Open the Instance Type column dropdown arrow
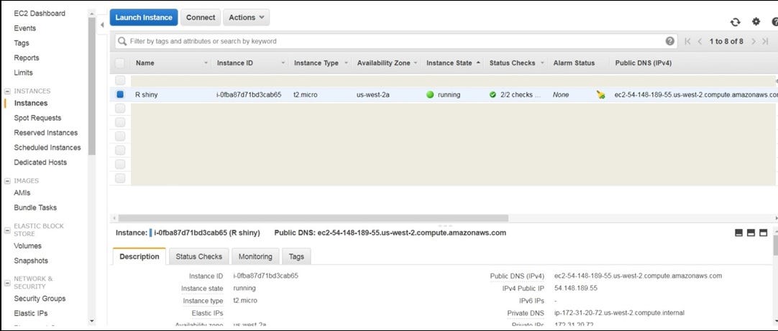Viewport: 778px width, 331px height. pyautogui.click(x=347, y=63)
